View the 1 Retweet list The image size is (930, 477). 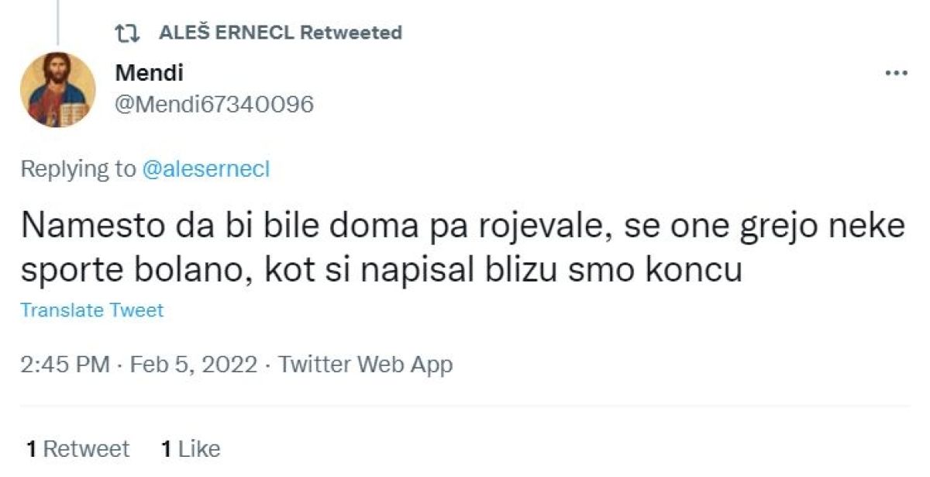coord(78,448)
